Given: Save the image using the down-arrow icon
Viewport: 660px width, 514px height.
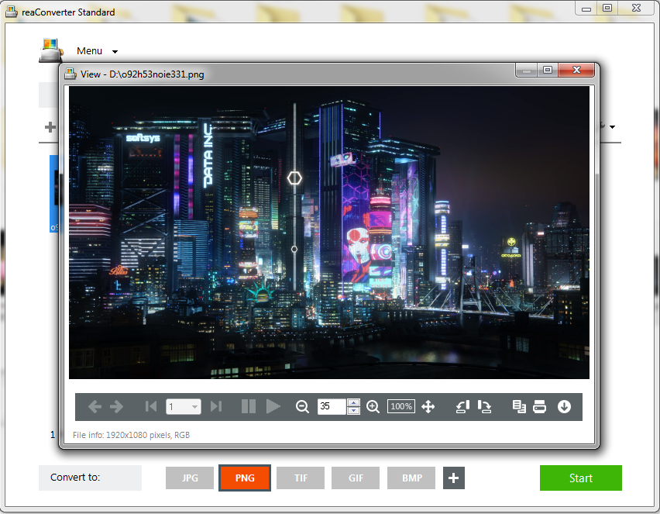Looking at the screenshot, I should pyautogui.click(x=564, y=406).
